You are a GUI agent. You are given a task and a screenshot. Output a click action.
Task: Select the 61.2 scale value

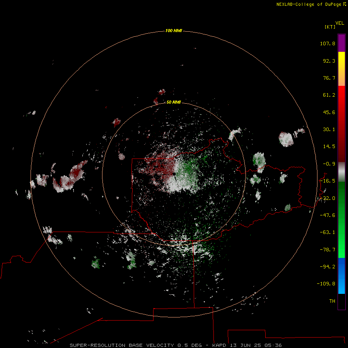point(329,95)
